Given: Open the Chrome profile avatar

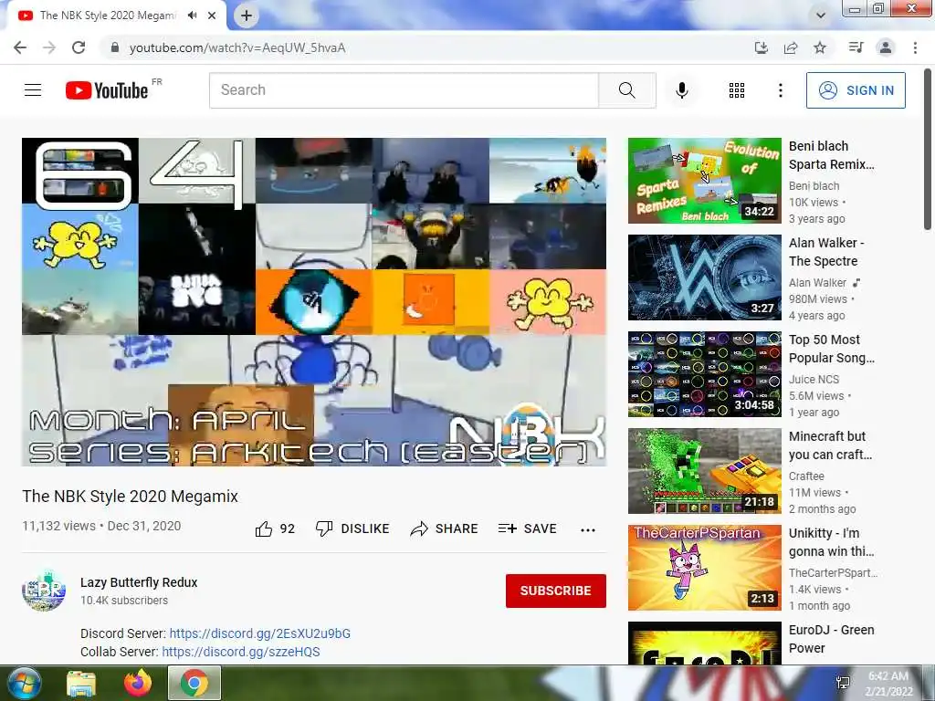Looking at the screenshot, I should [886, 47].
